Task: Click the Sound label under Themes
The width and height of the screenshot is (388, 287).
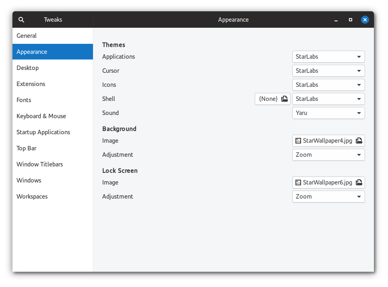Action: pos(110,113)
